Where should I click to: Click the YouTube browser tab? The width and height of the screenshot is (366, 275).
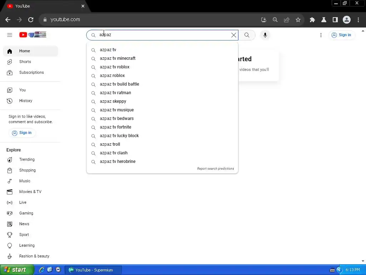(x=44, y=6)
